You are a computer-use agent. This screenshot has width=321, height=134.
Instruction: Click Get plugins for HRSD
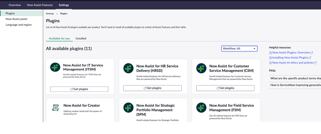click(152, 88)
